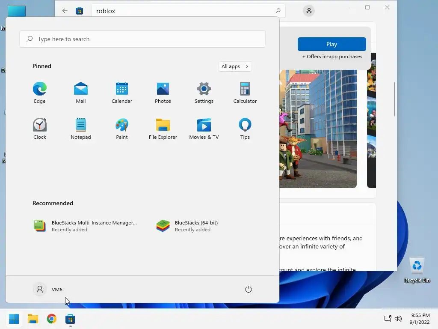Launch the Mail app

coord(81,93)
